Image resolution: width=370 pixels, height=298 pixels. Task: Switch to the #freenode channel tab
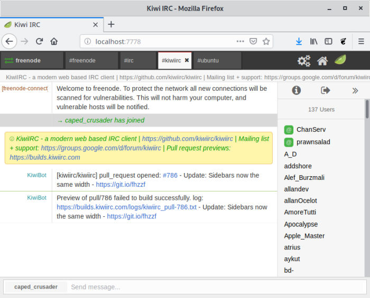(91, 61)
